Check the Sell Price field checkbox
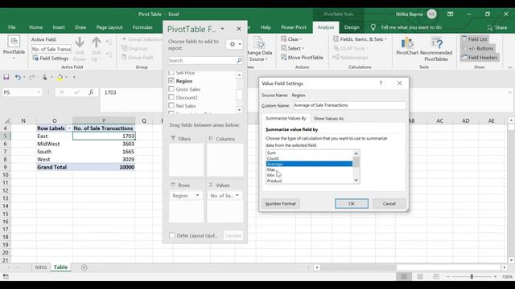This screenshot has width=515, height=289. (171, 72)
